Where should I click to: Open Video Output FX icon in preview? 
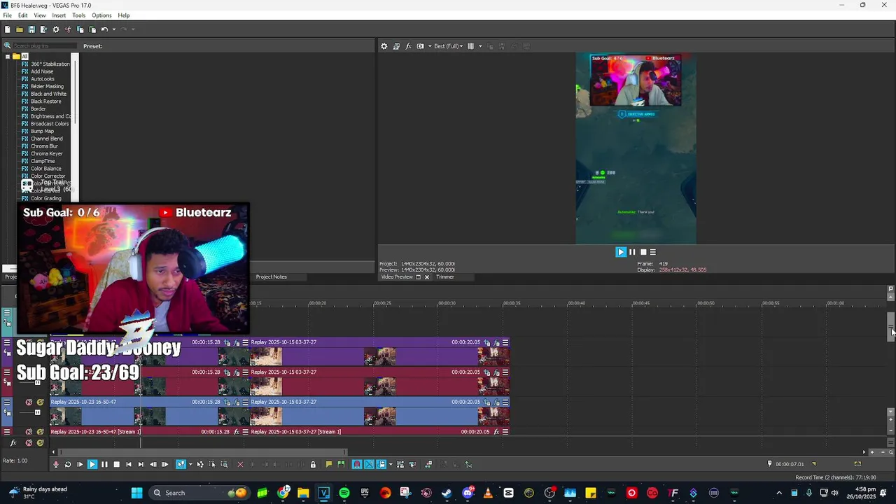(408, 46)
